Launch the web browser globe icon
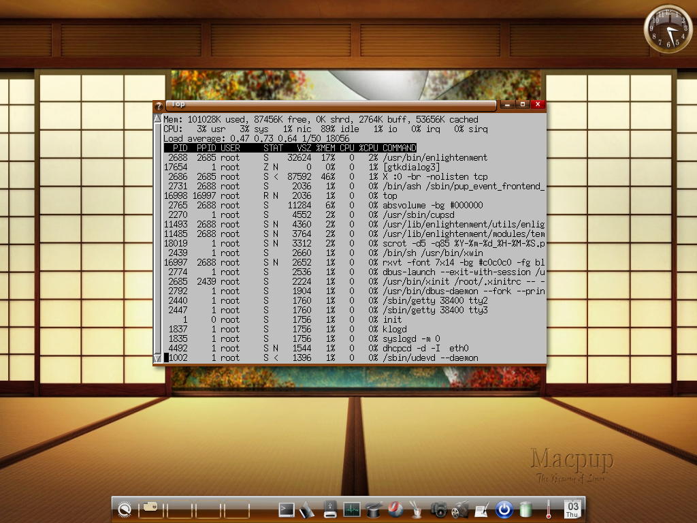This screenshot has height=523, width=697. coord(395,509)
